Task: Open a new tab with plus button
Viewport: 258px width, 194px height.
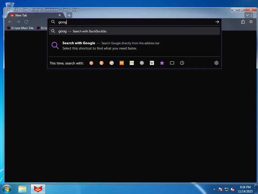Action: 69,15
